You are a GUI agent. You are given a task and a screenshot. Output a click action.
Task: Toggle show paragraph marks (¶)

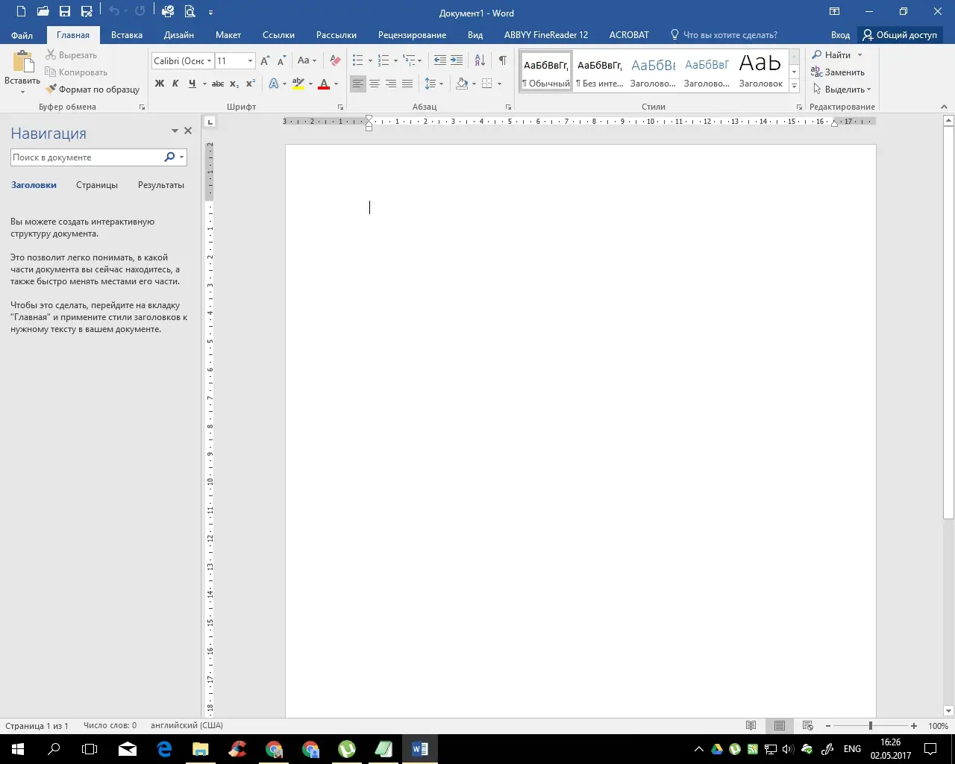pos(503,60)
